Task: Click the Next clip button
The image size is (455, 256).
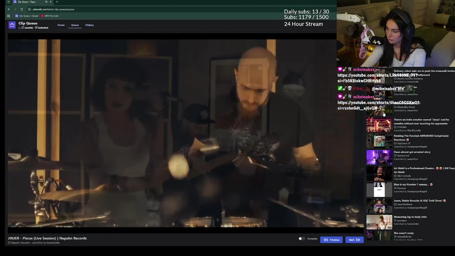Action: point(354,240)
